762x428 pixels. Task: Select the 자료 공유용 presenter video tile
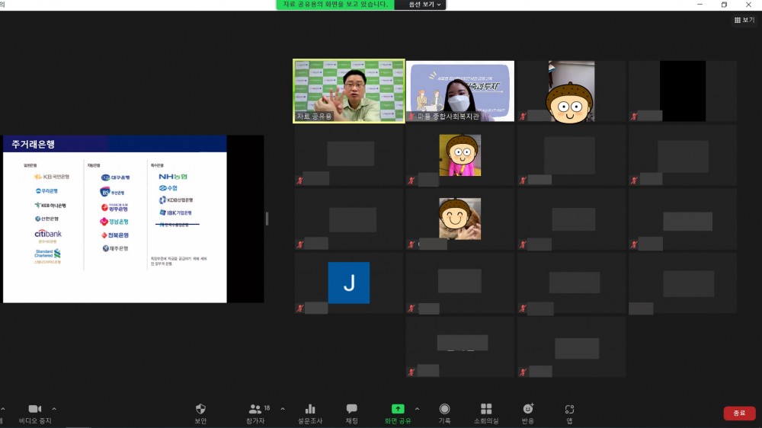tap(349, 91)
